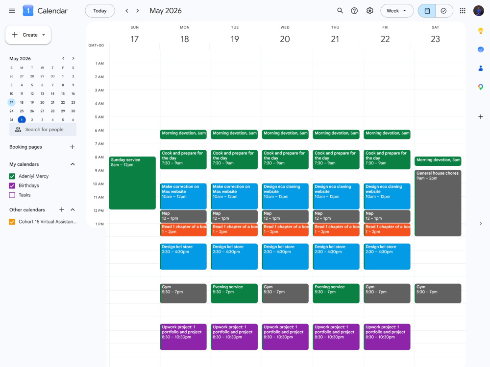Open Sunday service event 8am–12pm

tap(132, 183)
